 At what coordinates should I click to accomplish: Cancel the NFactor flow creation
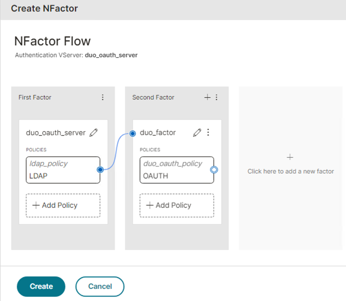click(x=100, y=286)
